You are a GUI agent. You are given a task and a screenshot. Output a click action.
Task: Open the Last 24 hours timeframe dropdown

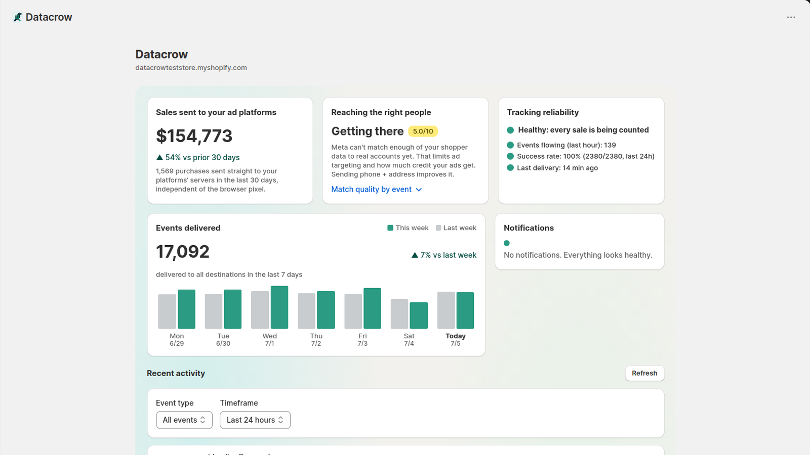255,420
